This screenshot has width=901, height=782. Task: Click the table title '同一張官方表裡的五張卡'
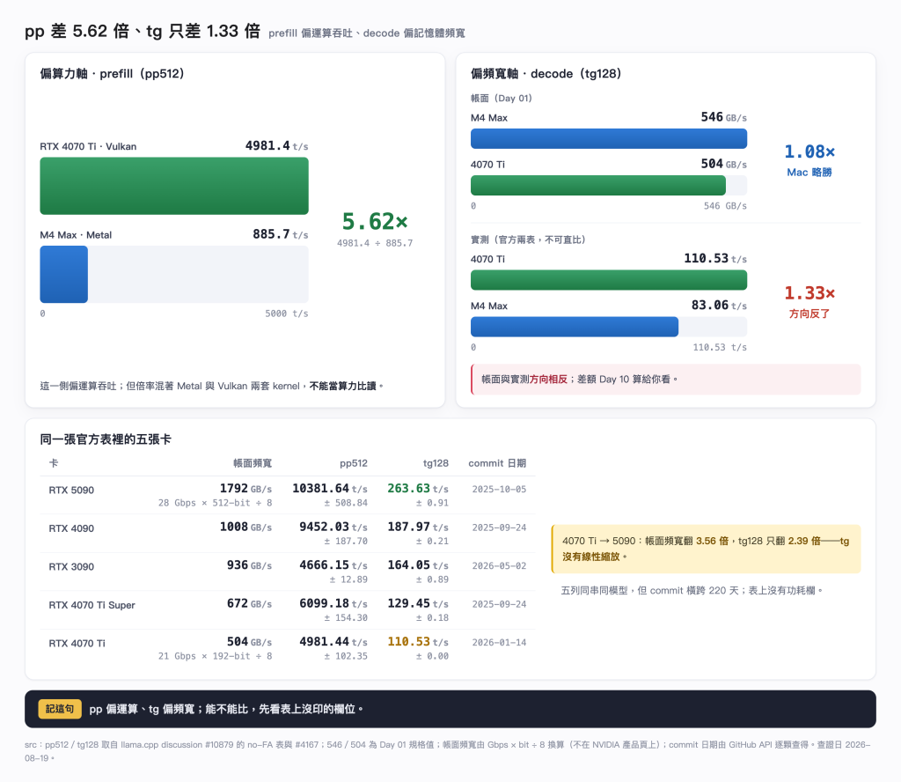[x=106, y=439]
